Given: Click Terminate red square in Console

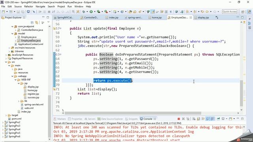Looking at the screenshot, I should pos(179,119).
